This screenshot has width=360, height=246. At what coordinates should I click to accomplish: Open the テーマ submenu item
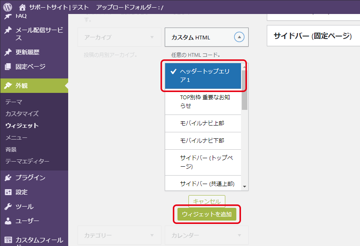pyautogui.click(x=14, y=102)
